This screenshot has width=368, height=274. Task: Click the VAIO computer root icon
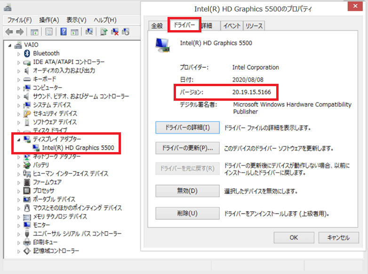point(18,45)
